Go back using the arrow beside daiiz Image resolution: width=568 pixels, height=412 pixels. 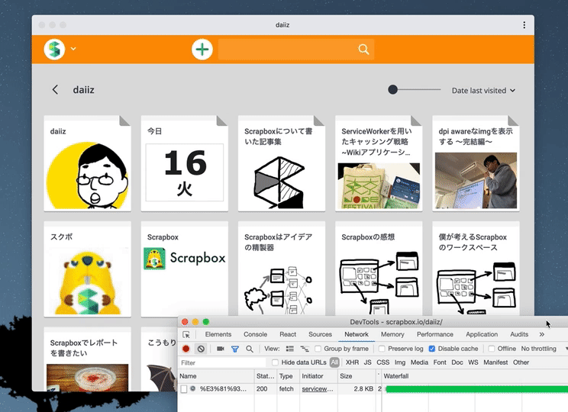coord(55,90)
